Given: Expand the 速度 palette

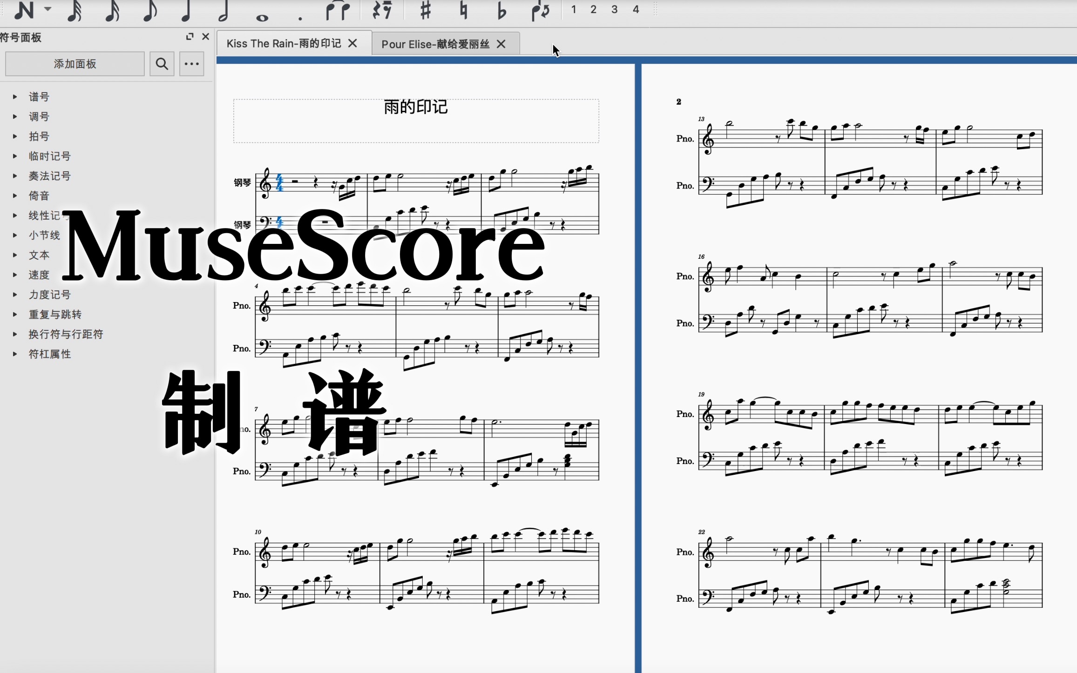Looking at the screenshot, I should (x=15, y=275).
